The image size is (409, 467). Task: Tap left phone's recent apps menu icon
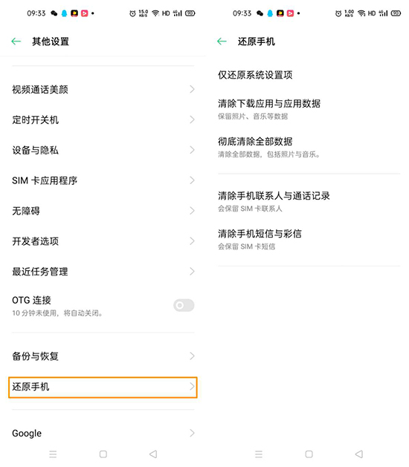(x=53, y=454)
